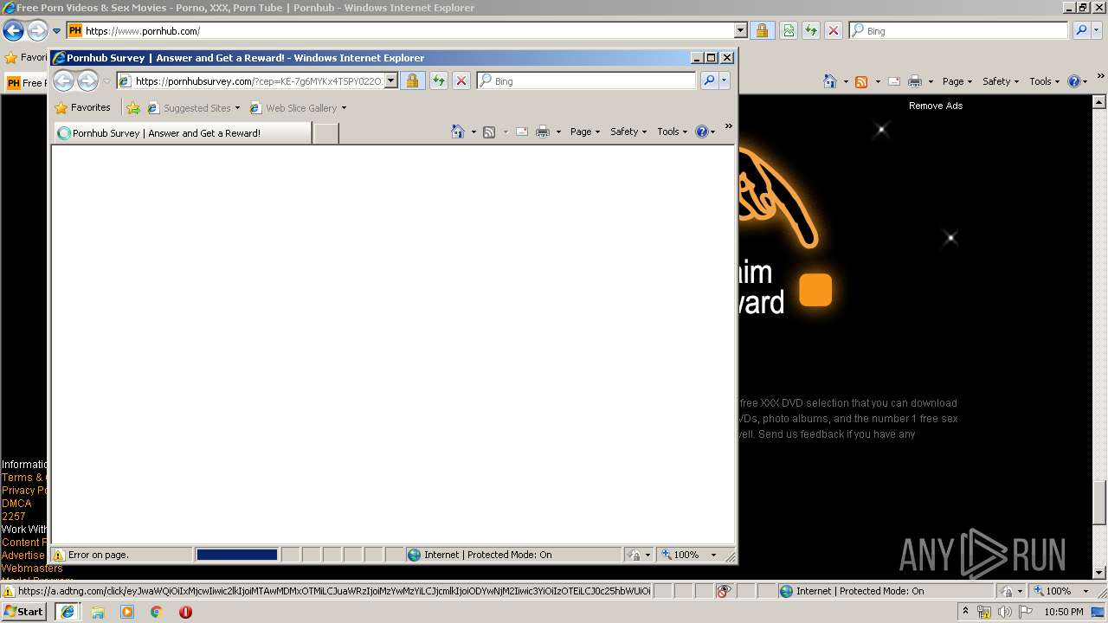Open search provider dropdown in Survey window
1108x623 pixels.
click(x=725, y=80)
